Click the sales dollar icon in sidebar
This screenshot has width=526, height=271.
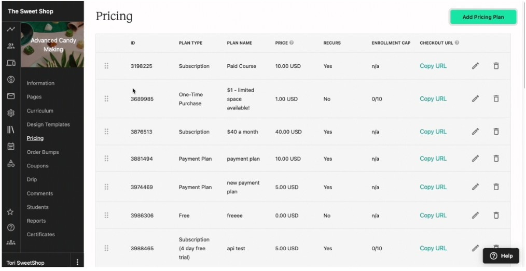pyautogui.click(x=11, y=79)
